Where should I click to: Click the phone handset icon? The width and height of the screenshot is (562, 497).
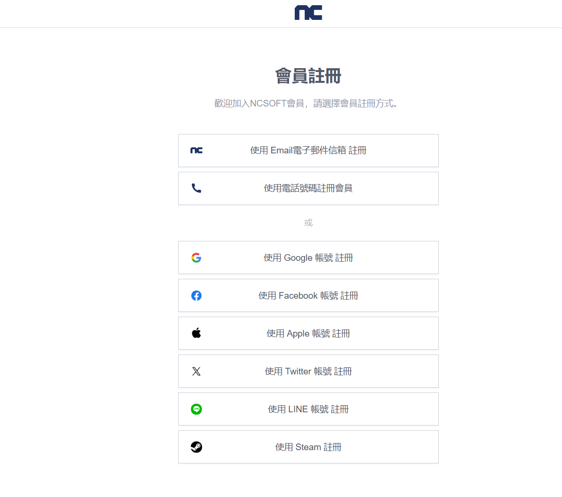coord(196,188)
